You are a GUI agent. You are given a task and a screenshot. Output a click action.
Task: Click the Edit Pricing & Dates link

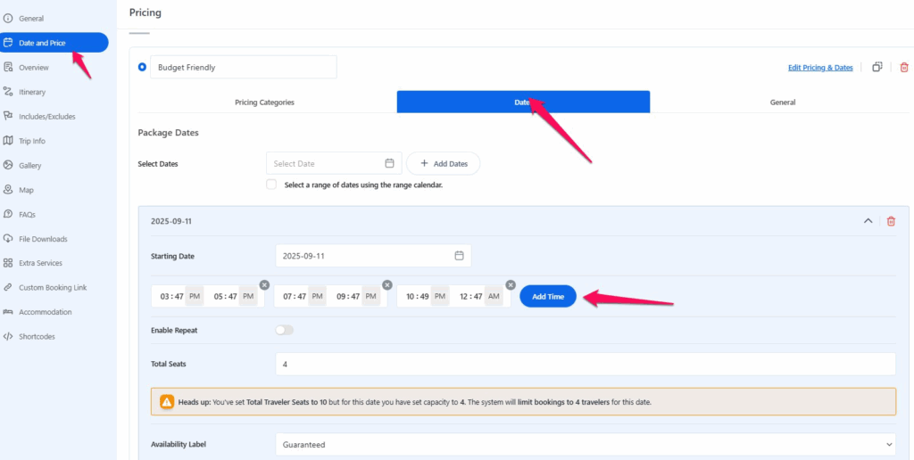[819, 68]
